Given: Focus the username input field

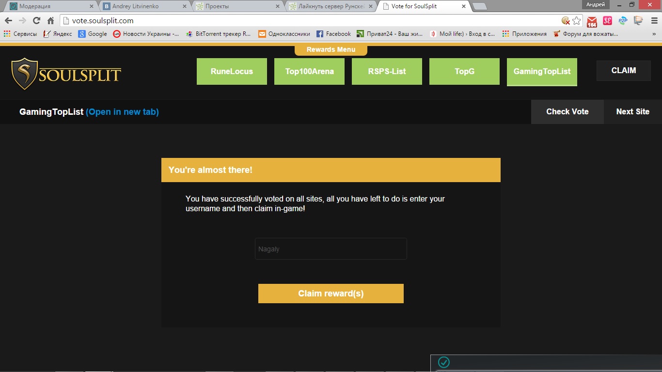Looking at the screenshot, I should (331, 249).
